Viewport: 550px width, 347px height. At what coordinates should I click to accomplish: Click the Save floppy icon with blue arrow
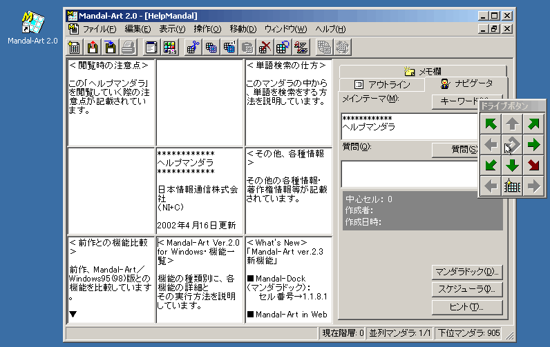tap(110, 48)
